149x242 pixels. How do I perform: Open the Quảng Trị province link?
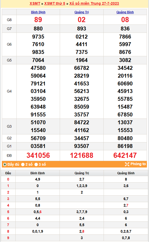[x=82, y=12]
